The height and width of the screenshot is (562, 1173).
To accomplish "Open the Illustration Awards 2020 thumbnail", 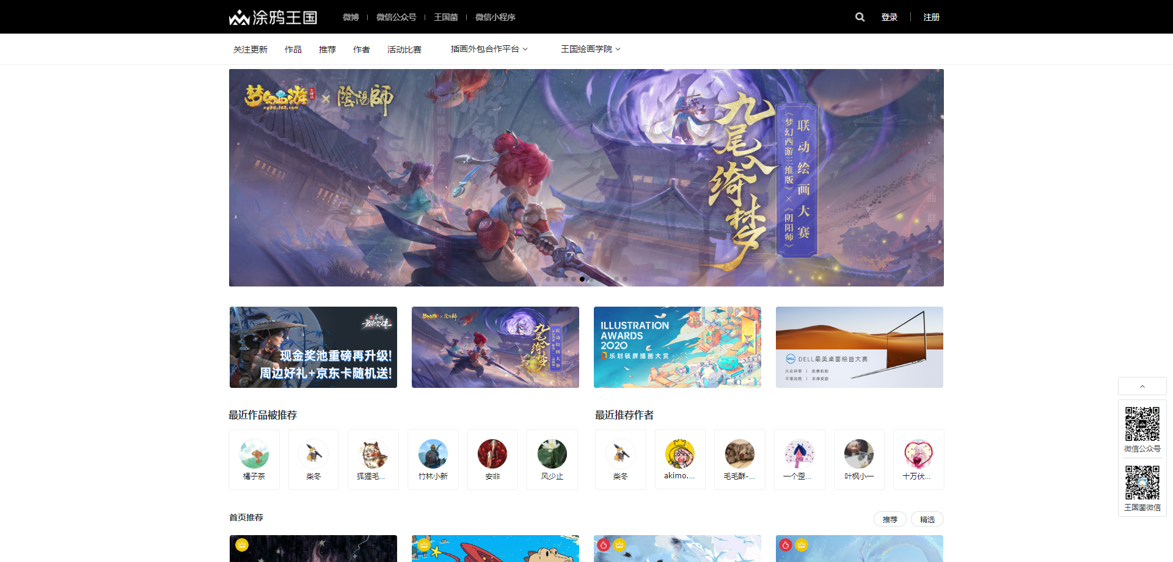I will coord(678,347).
